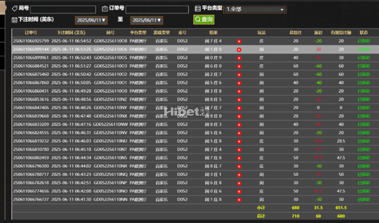Click replay icon for order 250611066867860
The width and height of the screenshot is (379, 223).
pos(239,83)
